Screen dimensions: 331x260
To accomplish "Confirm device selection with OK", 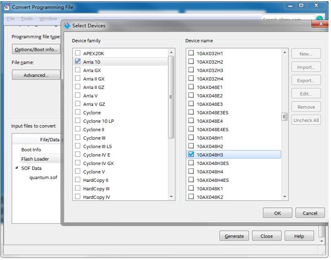I will [277, 213].
